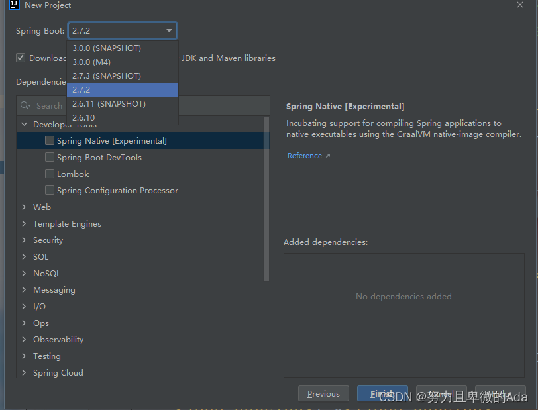The width and height of the screenshot is (538, 410).
Task: Close the New Project dialog
Action: (520, 5)
